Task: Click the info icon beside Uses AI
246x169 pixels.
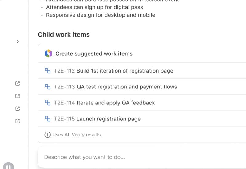Action: [47, 135]
